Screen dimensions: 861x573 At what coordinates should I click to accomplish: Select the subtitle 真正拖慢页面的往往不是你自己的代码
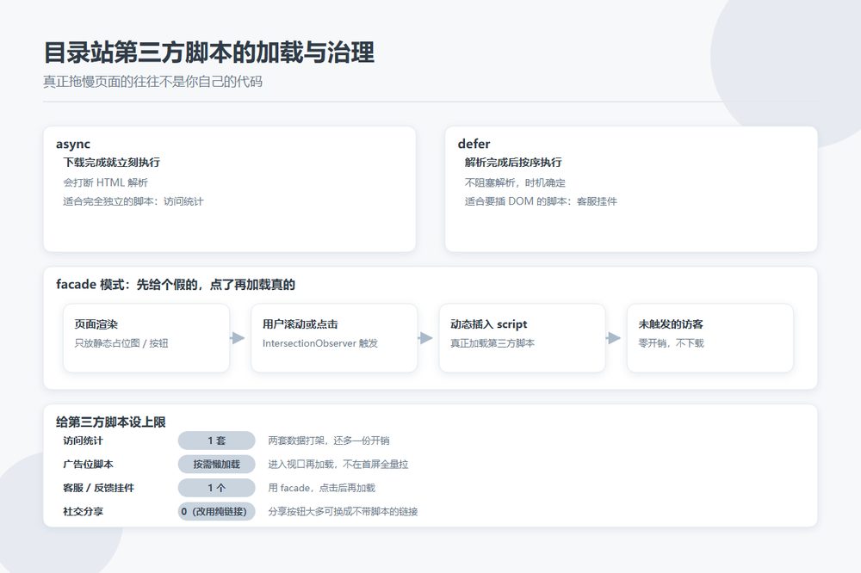tap(153, 82)
